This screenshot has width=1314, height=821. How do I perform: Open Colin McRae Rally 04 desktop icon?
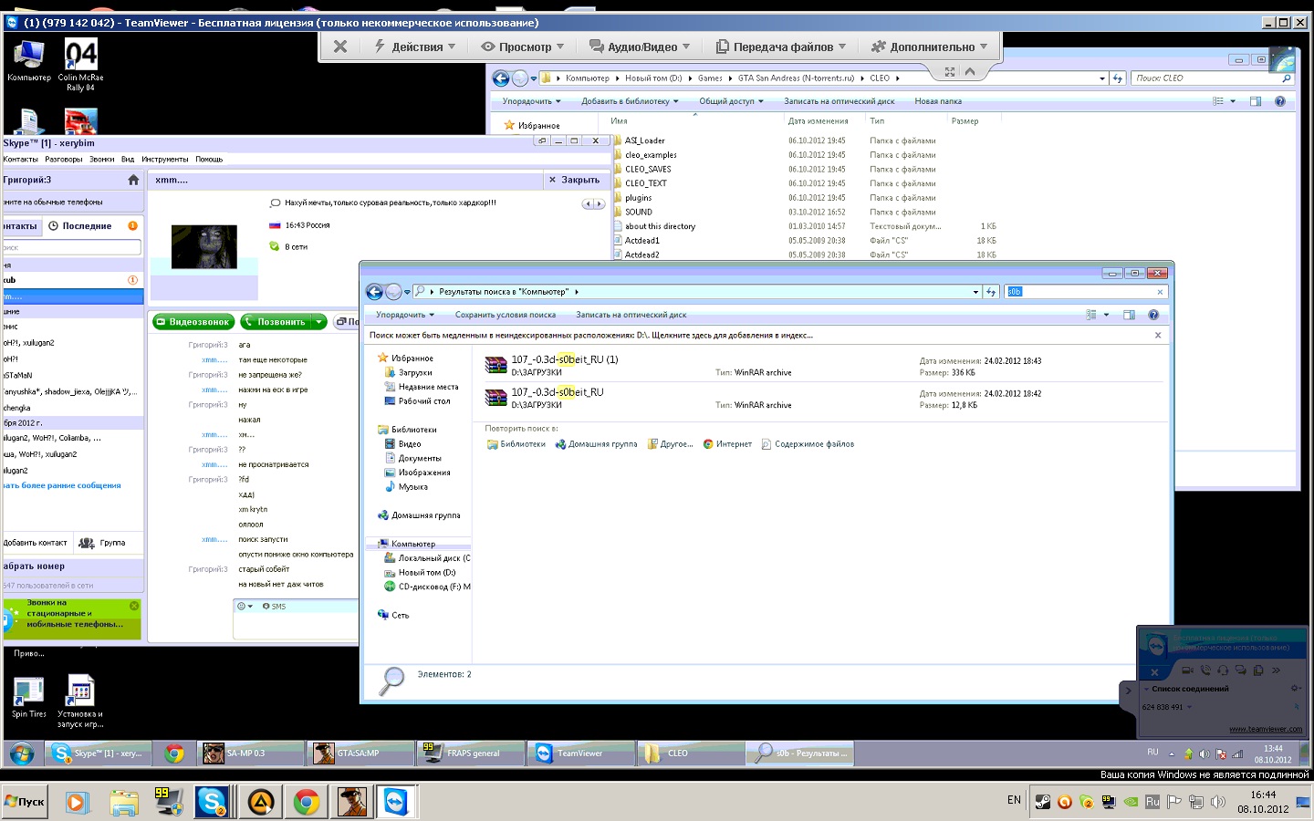tap(80, 64)
